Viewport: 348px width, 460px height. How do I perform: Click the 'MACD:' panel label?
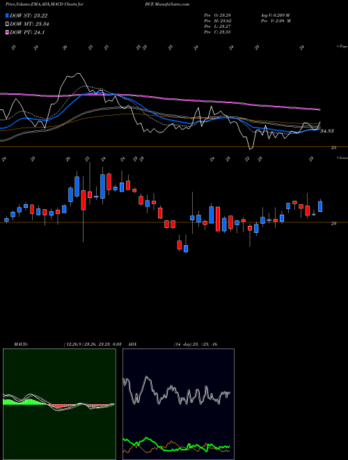pyautogui.click(x=20, y=344)
